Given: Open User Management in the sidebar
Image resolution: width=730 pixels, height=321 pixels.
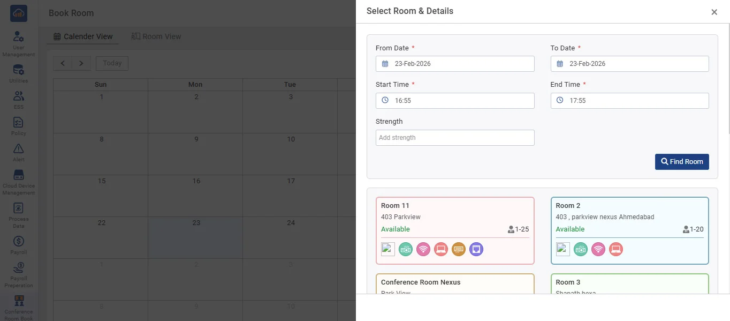Looking at the screenshot, I should pyautogui.click(x=19, y=44).
